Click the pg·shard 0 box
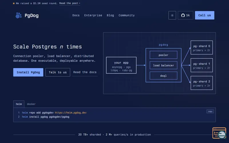 click(x=202, y=47)
